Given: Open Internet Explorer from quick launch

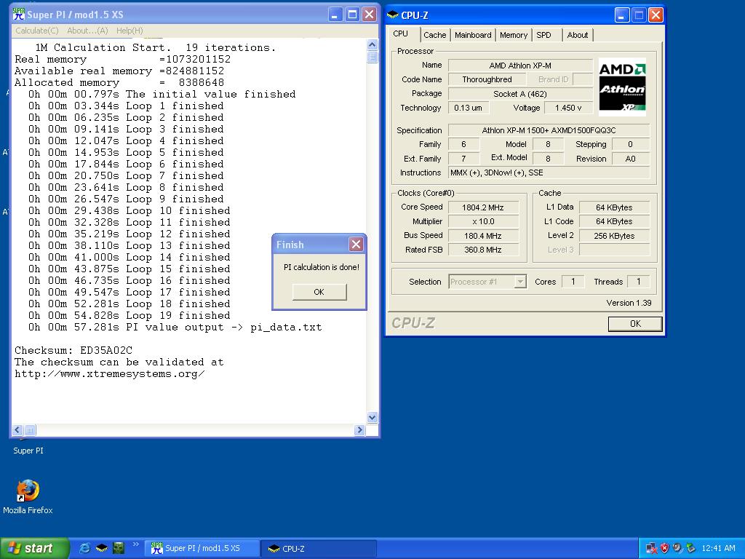Looking at the screenshot, I should [84, 548].
